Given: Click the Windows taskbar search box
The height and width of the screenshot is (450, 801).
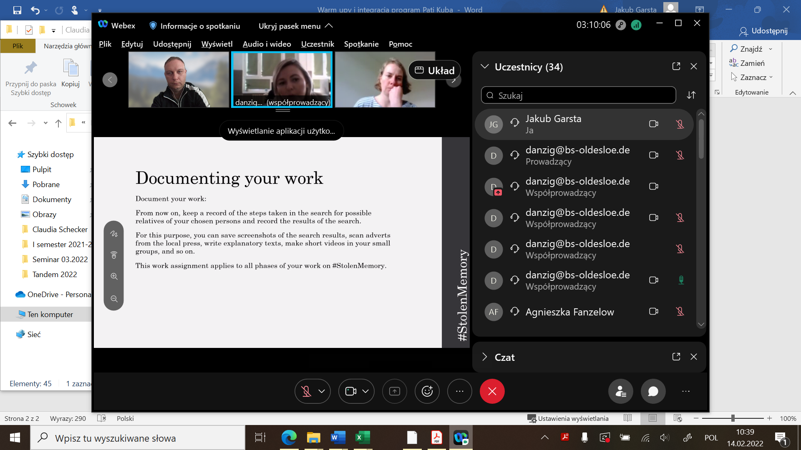Looking at the screenshot, I should pyautogui.click(x=138, y=438).
